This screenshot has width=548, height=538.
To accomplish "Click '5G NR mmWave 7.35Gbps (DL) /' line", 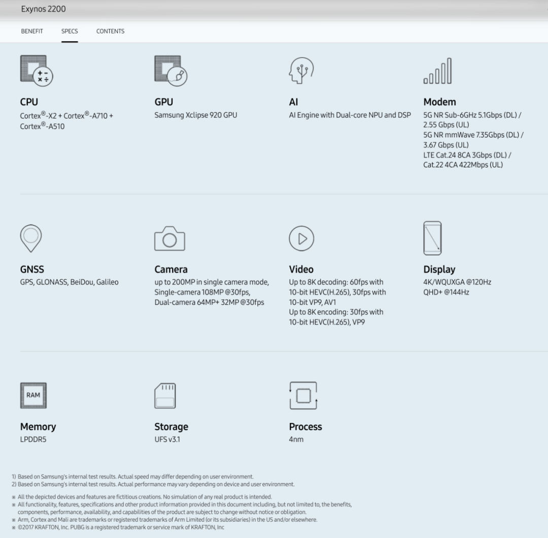I will pyautogui.click(x=473, y=135).
